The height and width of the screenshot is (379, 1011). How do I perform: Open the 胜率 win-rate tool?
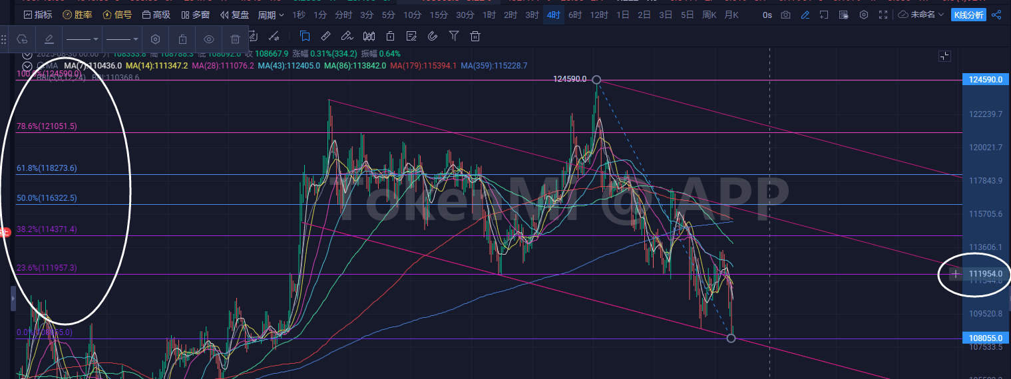click(77, 15)
